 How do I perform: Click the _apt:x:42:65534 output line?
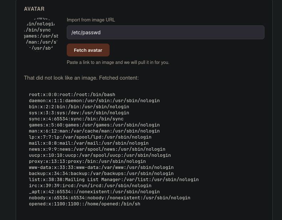click(94, 192)
